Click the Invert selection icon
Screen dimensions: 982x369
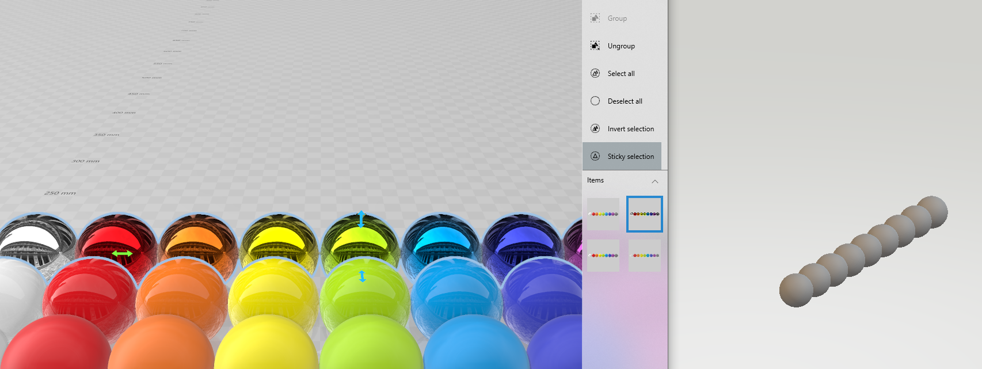click(x=595, y=128)
